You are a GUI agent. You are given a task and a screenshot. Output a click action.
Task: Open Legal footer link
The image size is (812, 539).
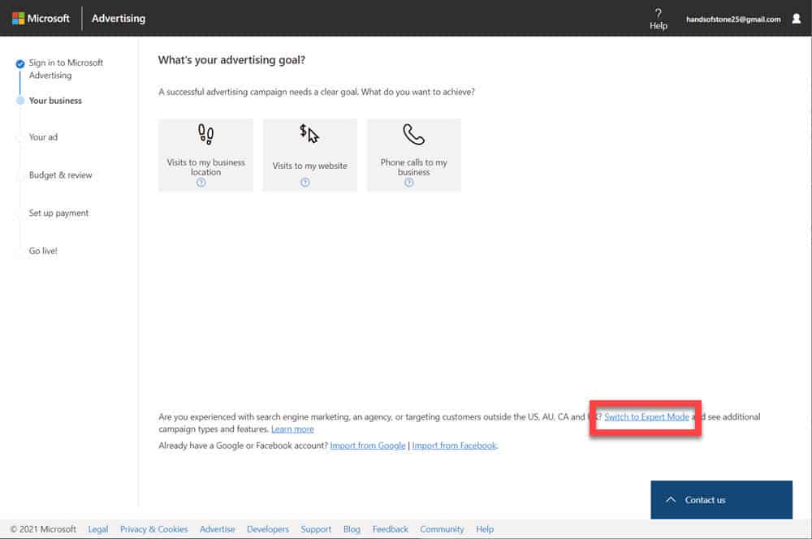point(98,529)
